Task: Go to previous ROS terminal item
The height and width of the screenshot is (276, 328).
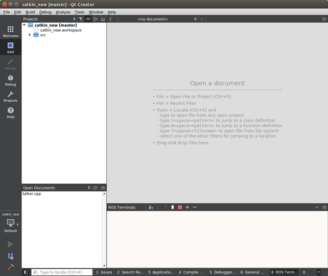Action: (158, 207)
